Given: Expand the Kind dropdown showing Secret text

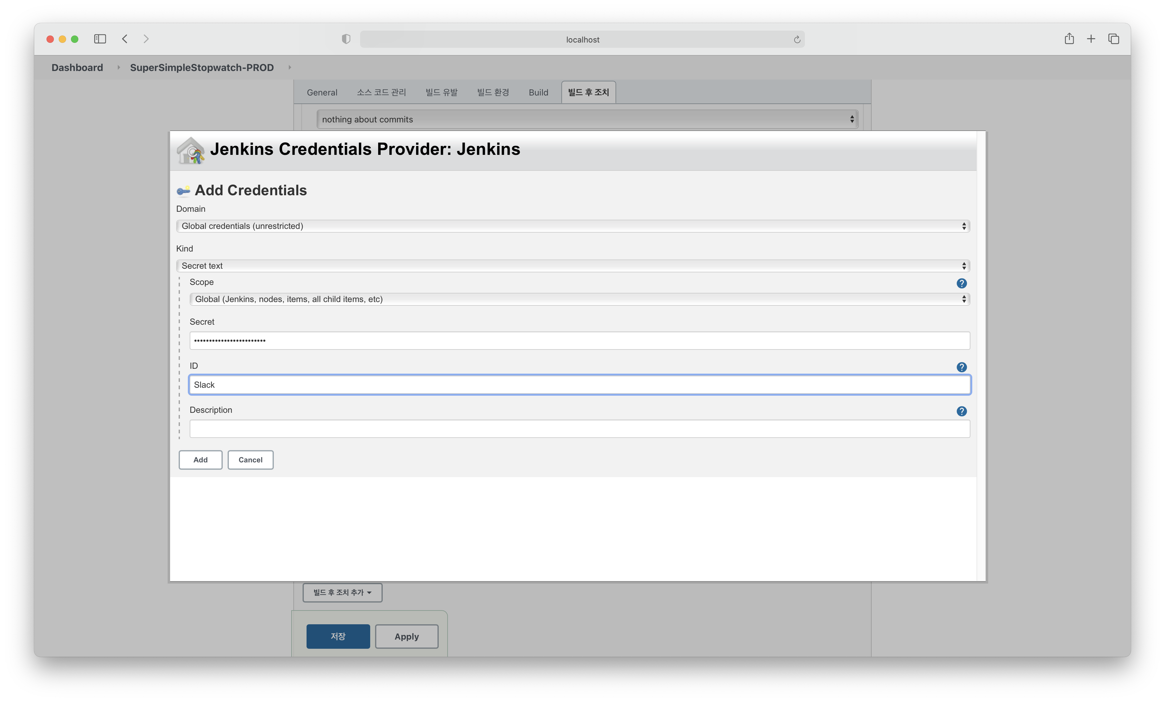Looking at the screenshot, I should [573, 266].
